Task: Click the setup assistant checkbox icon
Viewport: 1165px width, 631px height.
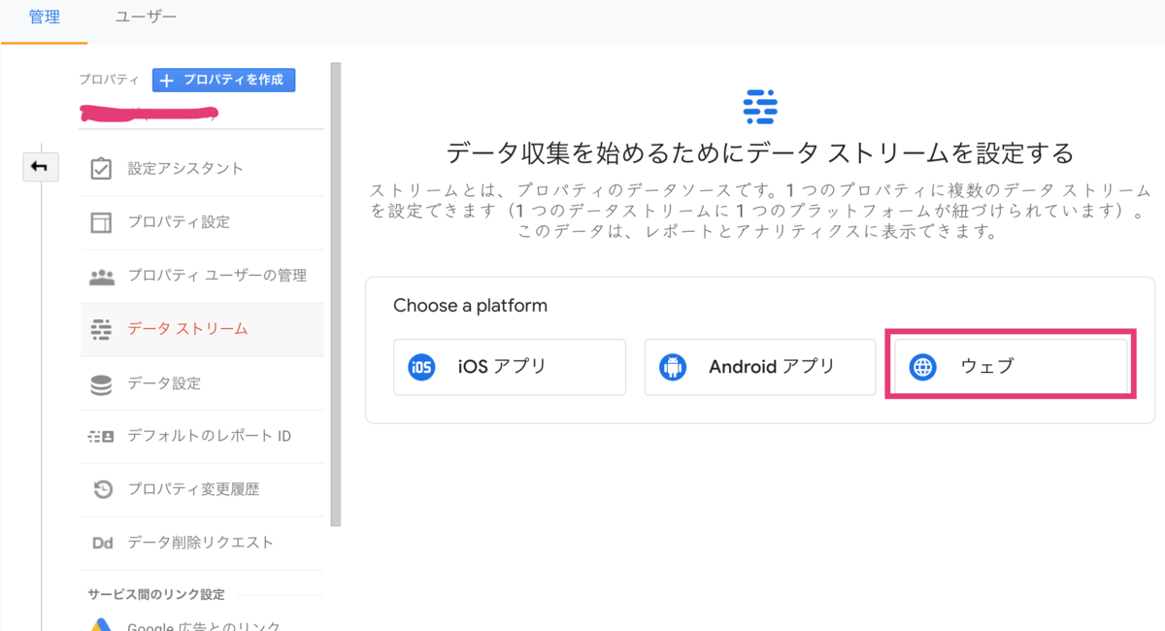Action: (101, 169)
